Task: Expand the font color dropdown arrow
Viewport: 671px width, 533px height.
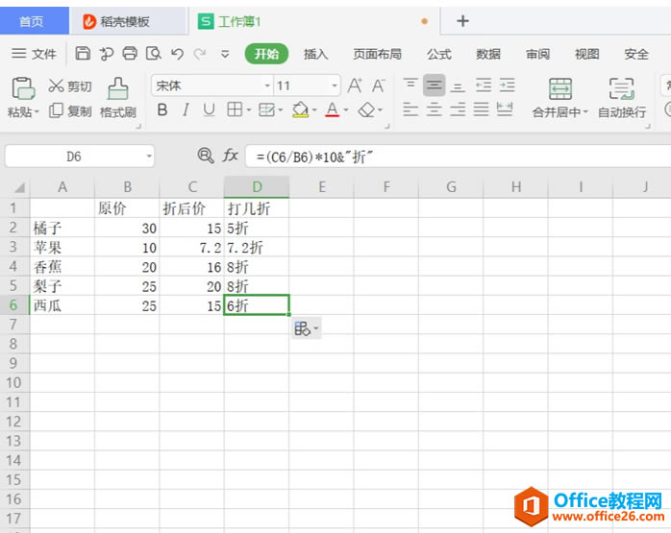Action: [346, 110]
